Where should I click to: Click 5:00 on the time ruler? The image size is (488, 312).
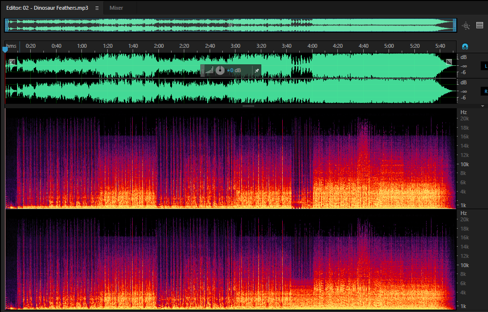pos(389,46)
